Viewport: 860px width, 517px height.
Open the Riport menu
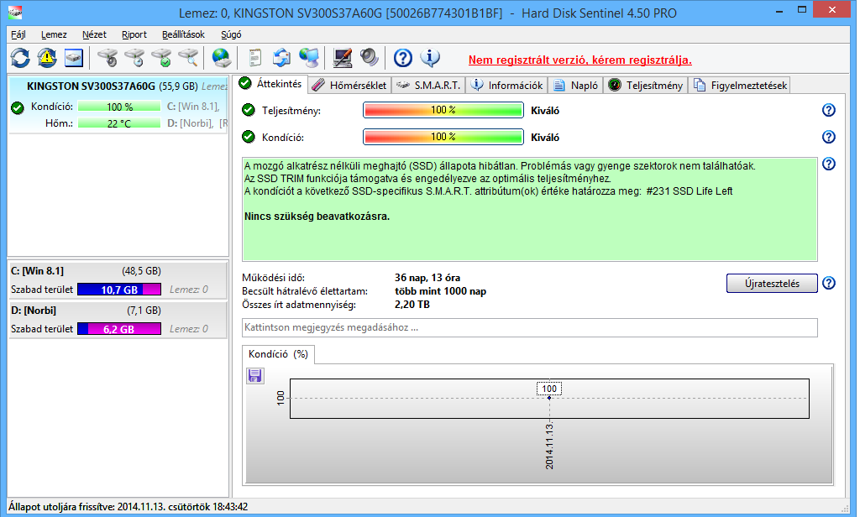[134, 34]
